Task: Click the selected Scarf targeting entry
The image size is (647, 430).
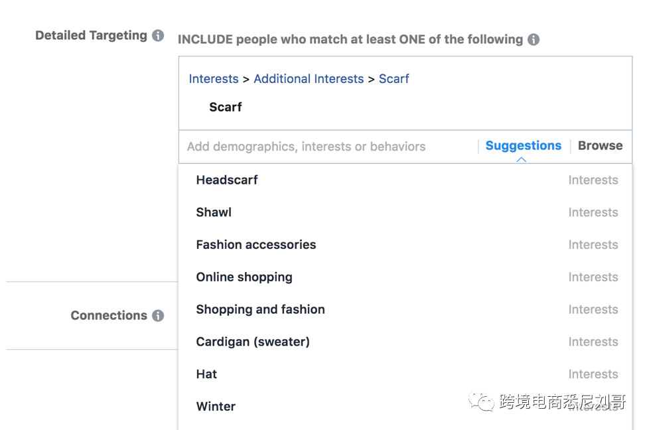Action: pyautogui.click(x=225, y=107)
